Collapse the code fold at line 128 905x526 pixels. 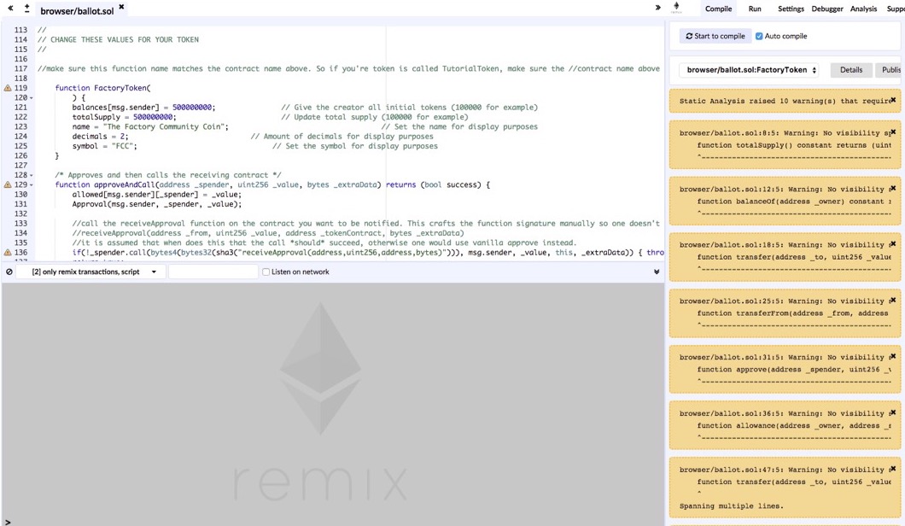[x=32, y=175]
